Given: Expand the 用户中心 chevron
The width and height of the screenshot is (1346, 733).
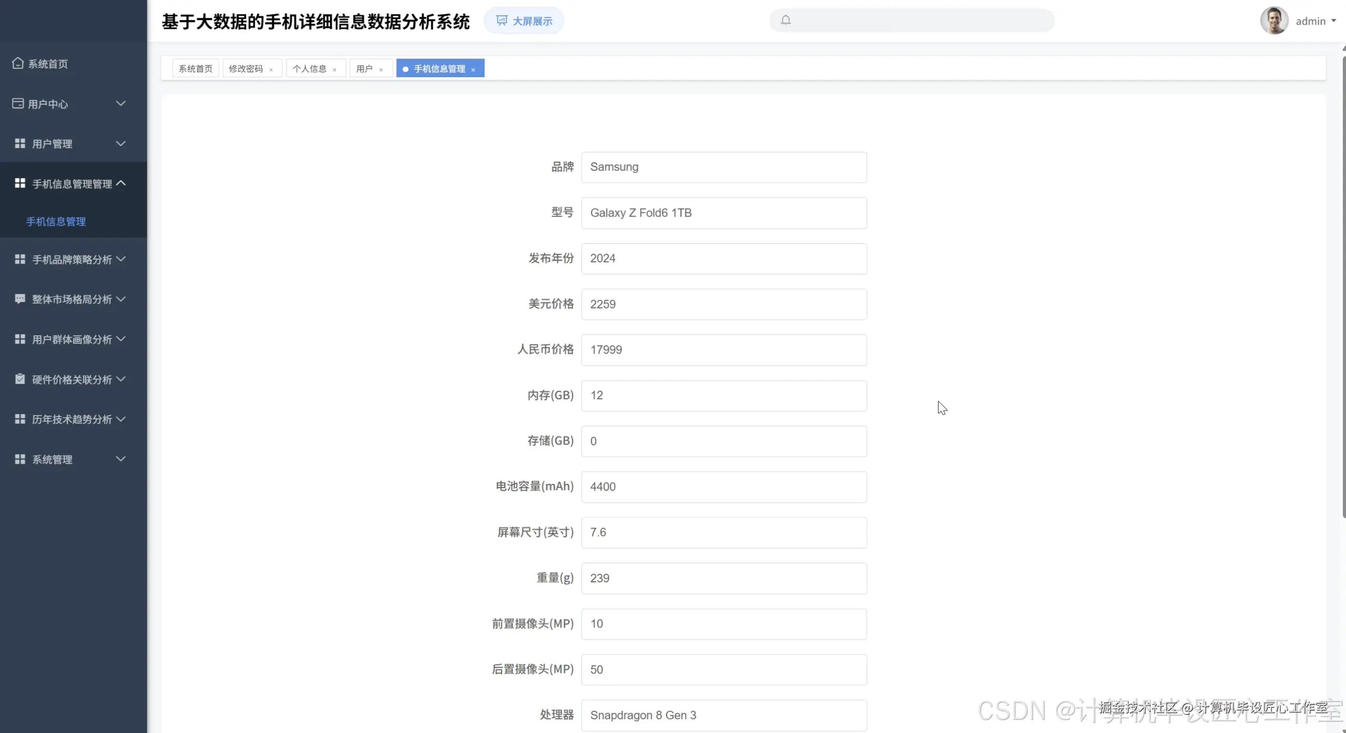Looking at the screenshot, I should 121,104.
